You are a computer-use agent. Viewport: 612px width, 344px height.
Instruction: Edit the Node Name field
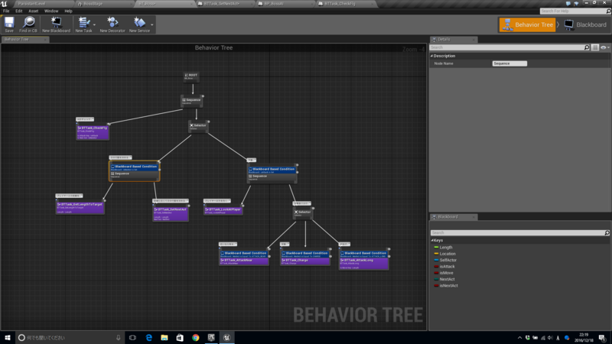click(509, 63)
